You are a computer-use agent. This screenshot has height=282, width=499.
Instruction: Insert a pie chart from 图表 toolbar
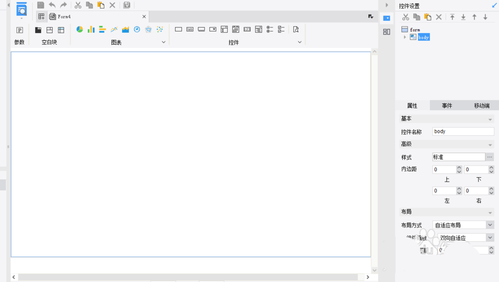(x=79, y=29)
